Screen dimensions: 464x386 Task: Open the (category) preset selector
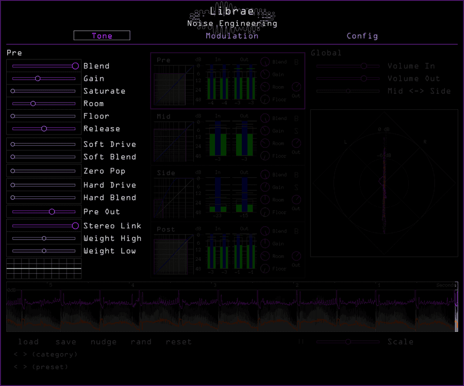(x=55, y=355)
